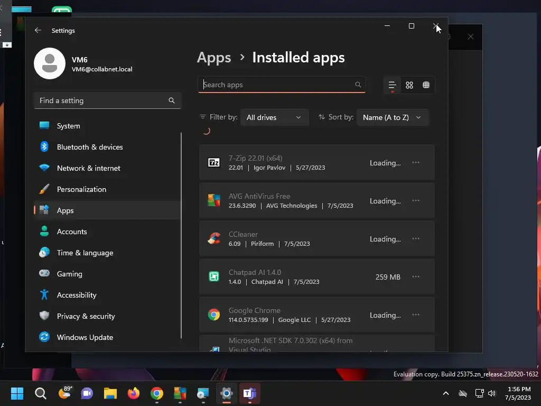Open Time & language settings

pos(107,253)
